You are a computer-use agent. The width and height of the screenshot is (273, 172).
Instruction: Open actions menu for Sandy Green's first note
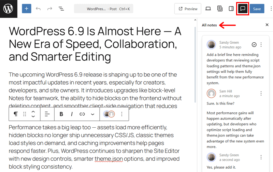(x=261, y=45)
